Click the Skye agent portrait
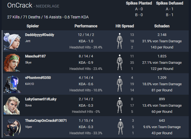191x139 pixels. pyautogui.click(x=12, y=63)
